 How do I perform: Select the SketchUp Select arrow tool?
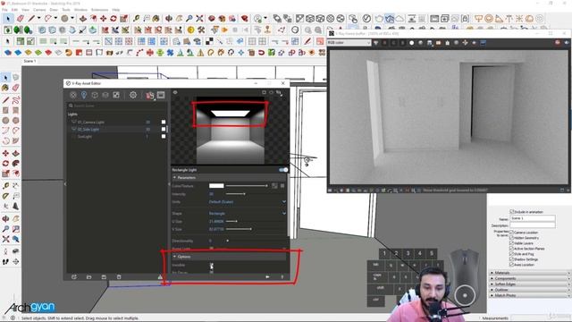tap(8, 18)
